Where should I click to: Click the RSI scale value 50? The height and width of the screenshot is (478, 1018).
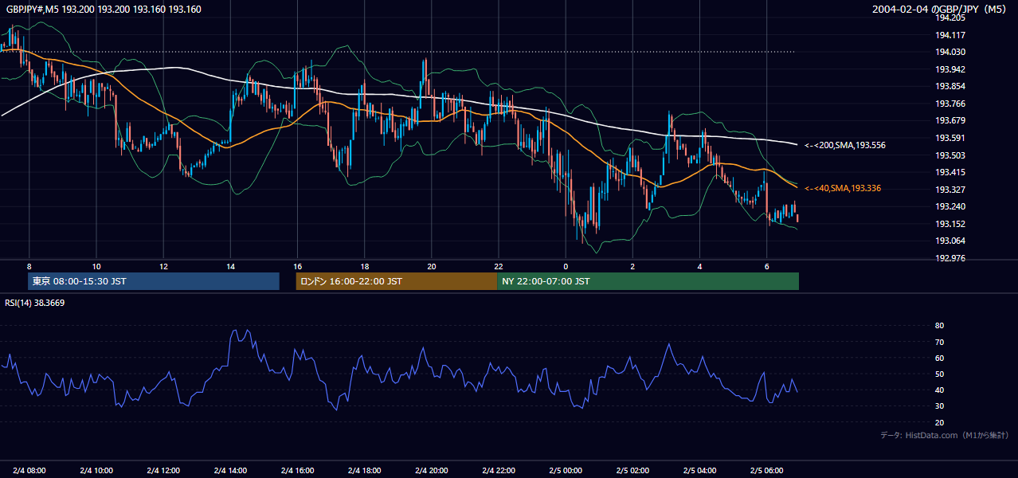[939, 374]
